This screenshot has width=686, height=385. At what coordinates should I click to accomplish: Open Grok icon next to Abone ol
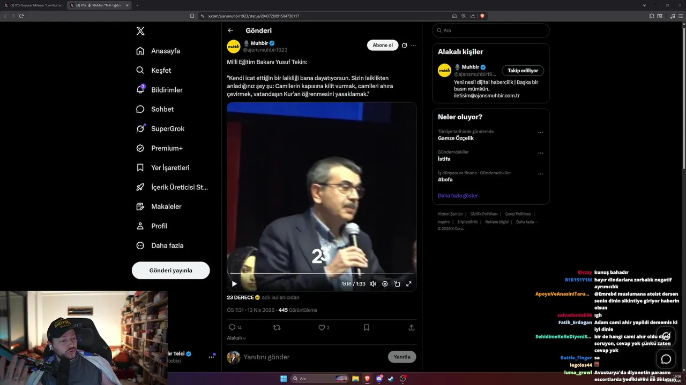pos(405,45)
